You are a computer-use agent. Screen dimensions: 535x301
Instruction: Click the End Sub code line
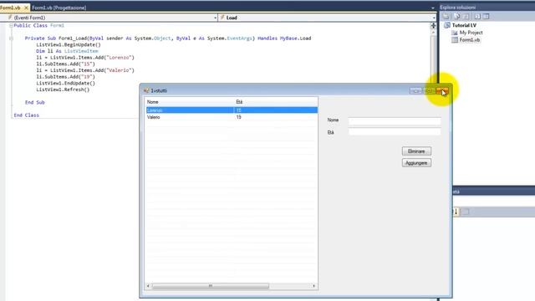coord(35,102)
